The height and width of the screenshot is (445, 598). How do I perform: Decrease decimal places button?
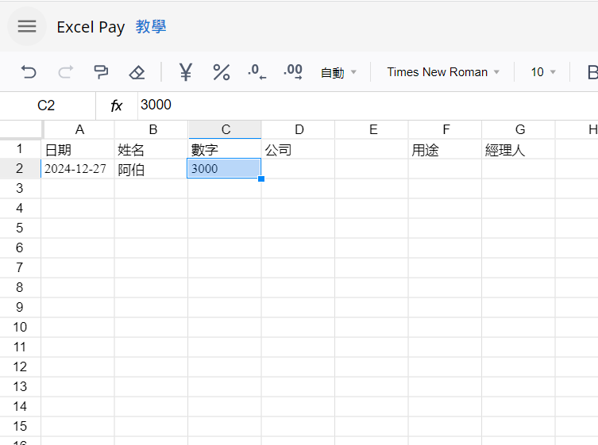point(257,72)
